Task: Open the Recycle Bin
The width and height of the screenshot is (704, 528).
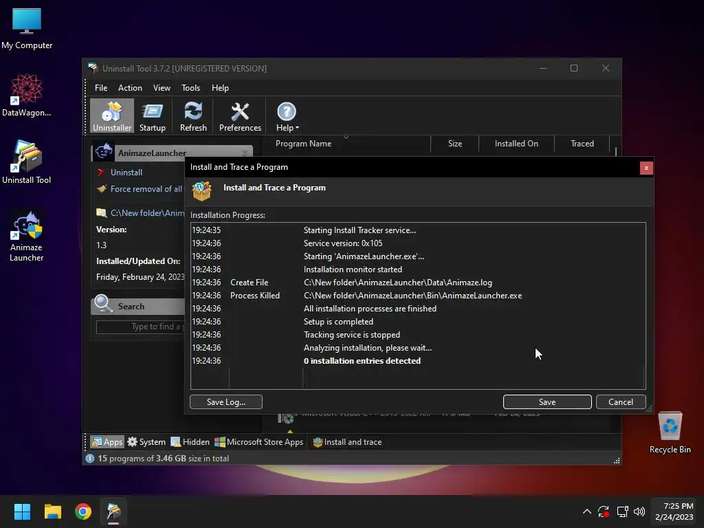Action: 670,432
